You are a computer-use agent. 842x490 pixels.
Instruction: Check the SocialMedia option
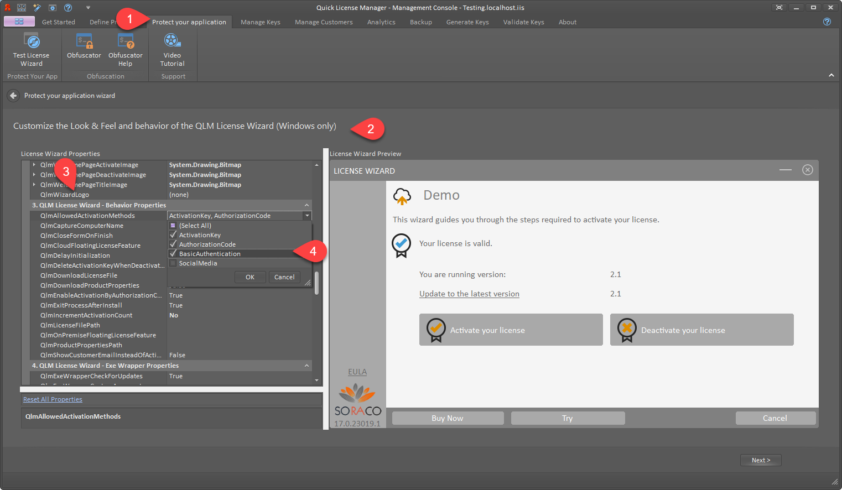[173, 263]
